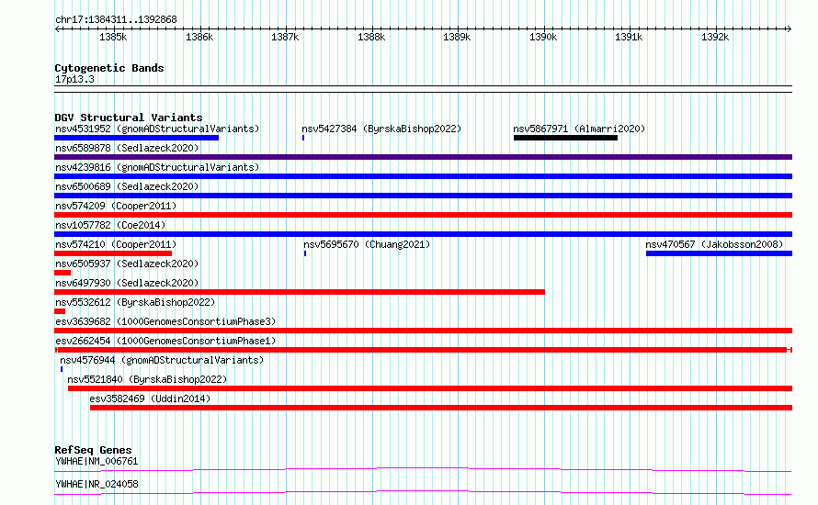Select the 17p13.3 cytogenetic band label
Screen dimensions: 818x505
(x=74, y=79)
